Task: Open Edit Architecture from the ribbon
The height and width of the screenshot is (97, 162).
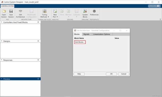Action: tap(20, 14)
